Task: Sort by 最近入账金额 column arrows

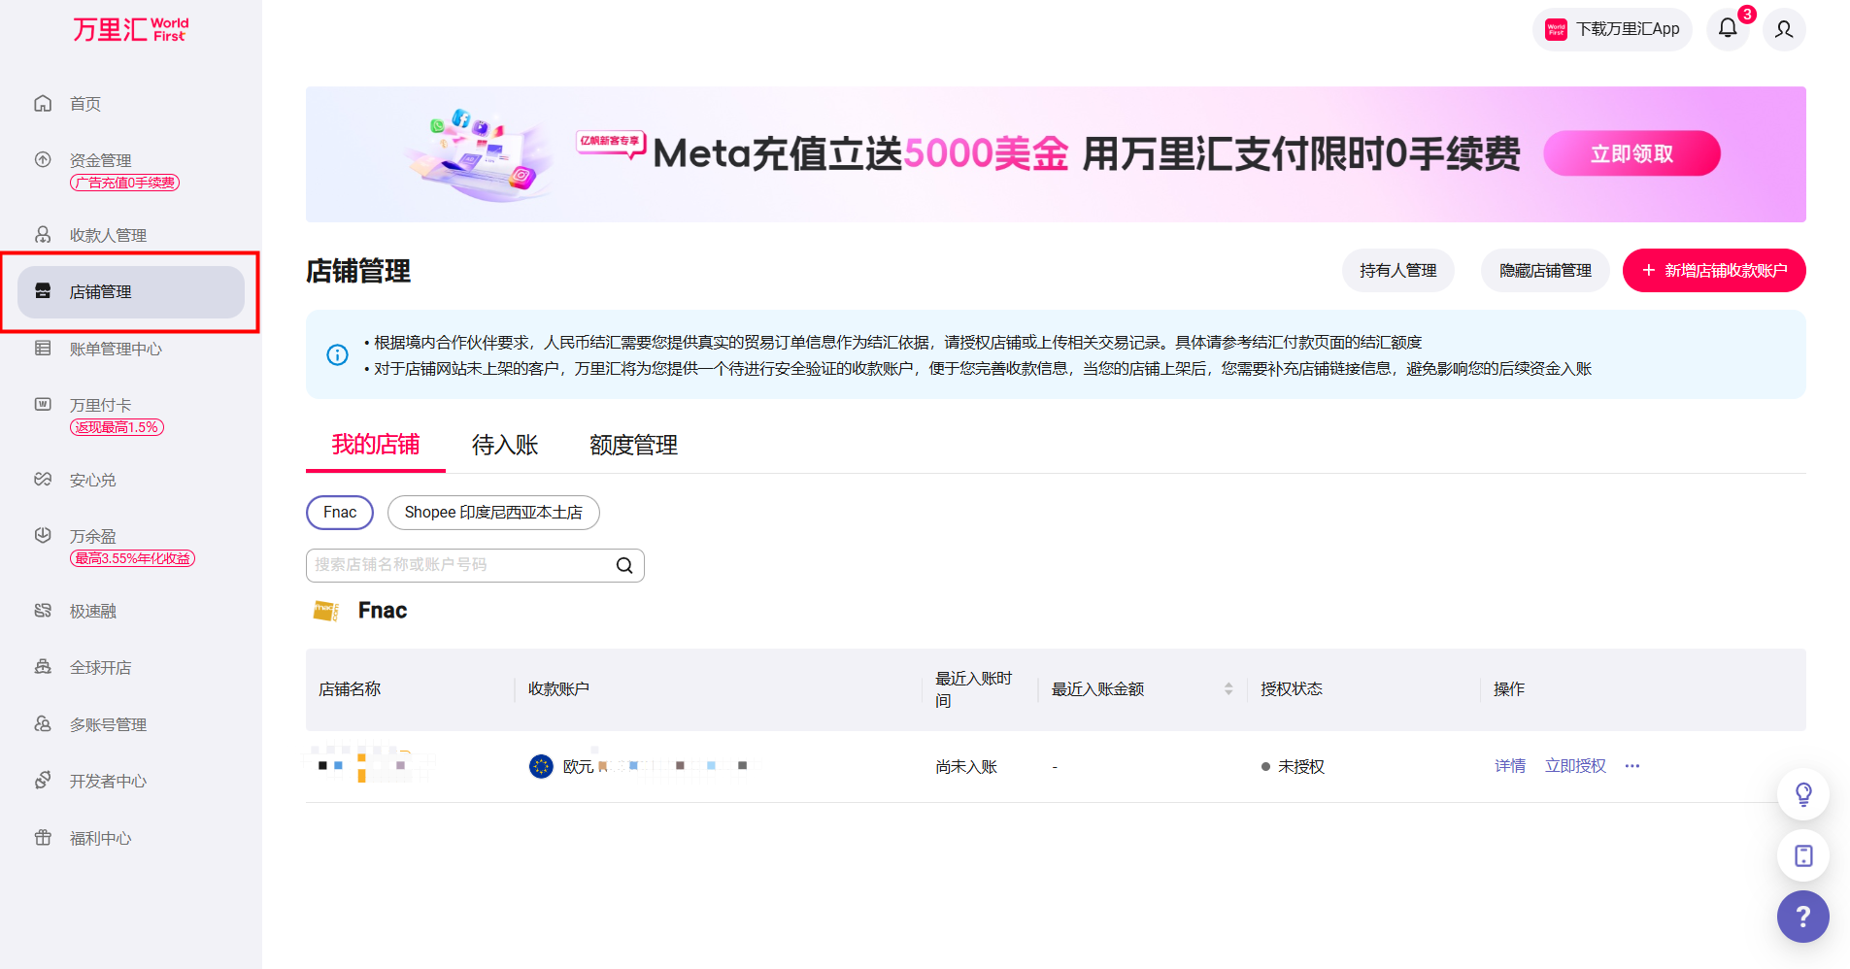Action: pos(1228,688)
